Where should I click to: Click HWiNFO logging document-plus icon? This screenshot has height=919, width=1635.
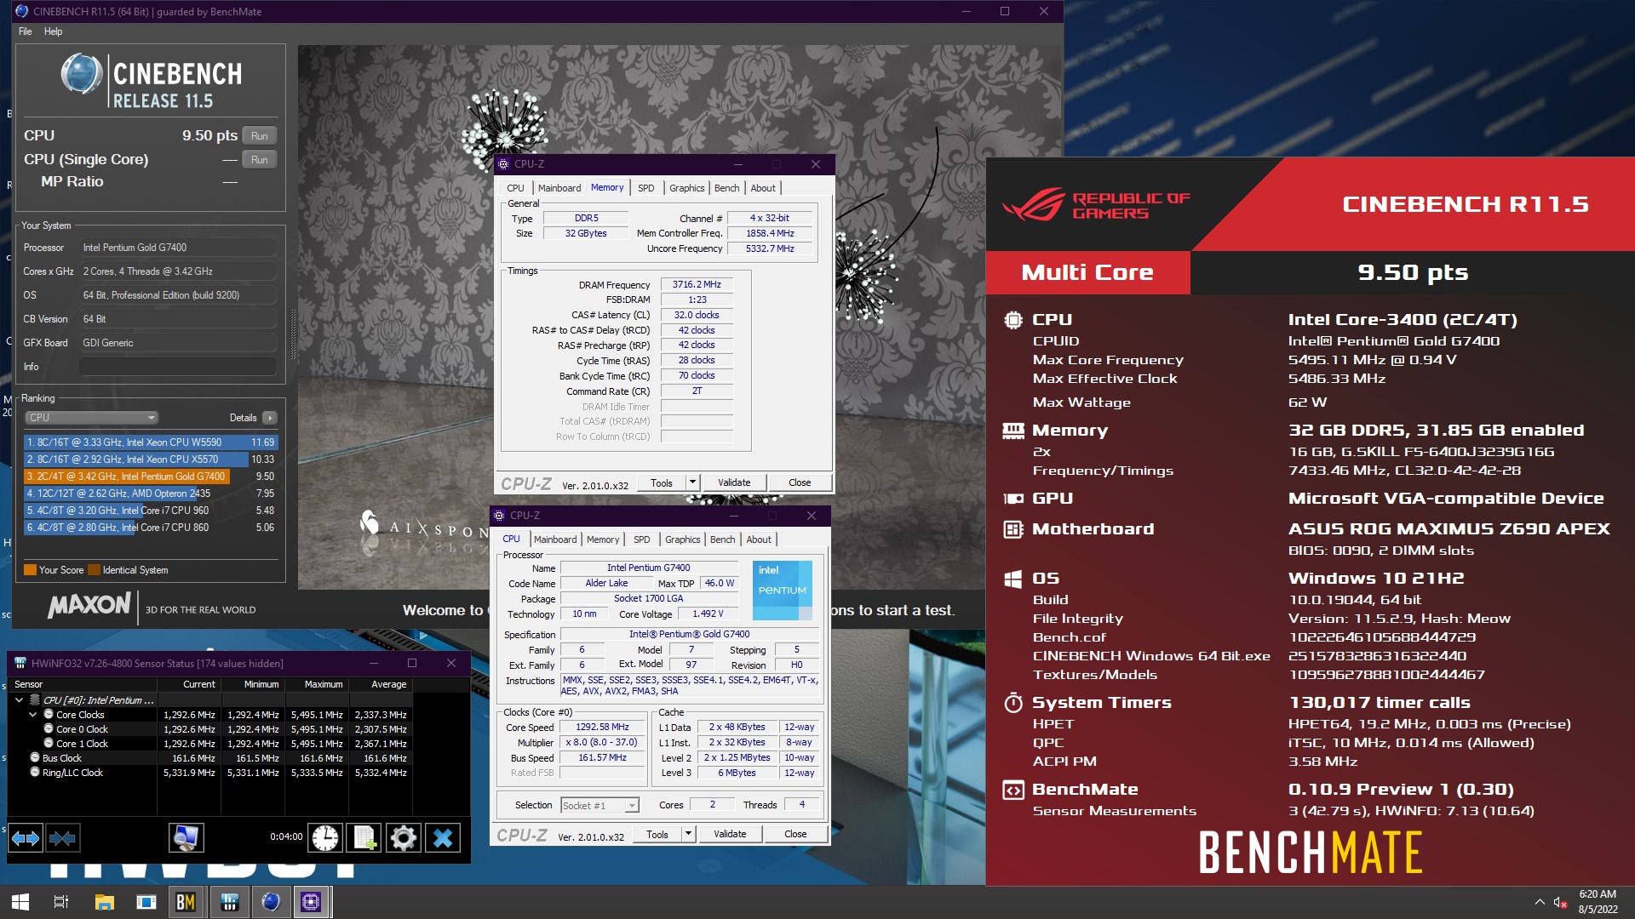pos(364,838)
